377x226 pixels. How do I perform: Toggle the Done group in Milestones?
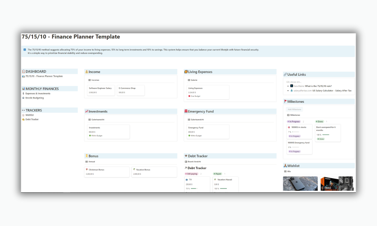320,121
